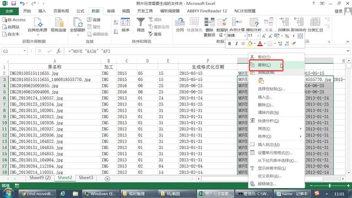Click the zoom in plus button in status bar
The width and height of the screenshot is (352, 198).
point(348,186)
